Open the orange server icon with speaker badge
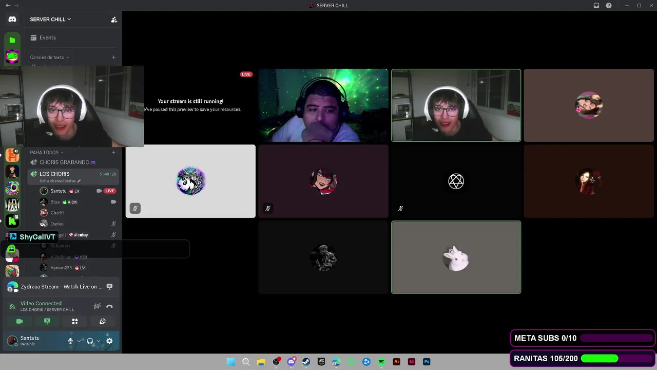The image size is (657, 370). tap(12, 155)
